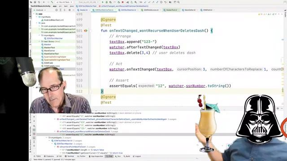Click the Project panel settings gear icon

[x=70, y=10]
